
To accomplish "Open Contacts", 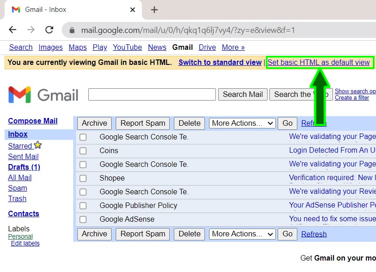I will click(x=23, y=214).
